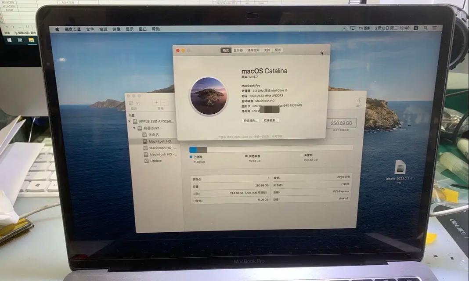Image resolution: width=469 pixels, height=281 pixels.
Task: Click the disk1s7 device value
Action: click(x=344, y=198)
